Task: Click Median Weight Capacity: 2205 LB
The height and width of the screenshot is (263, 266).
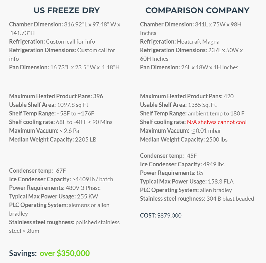Action: tap(53, 139)
